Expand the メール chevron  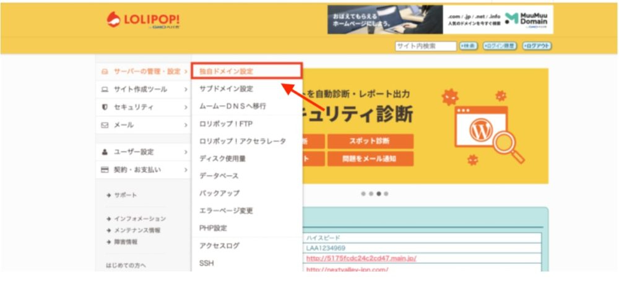click(186, 125)
